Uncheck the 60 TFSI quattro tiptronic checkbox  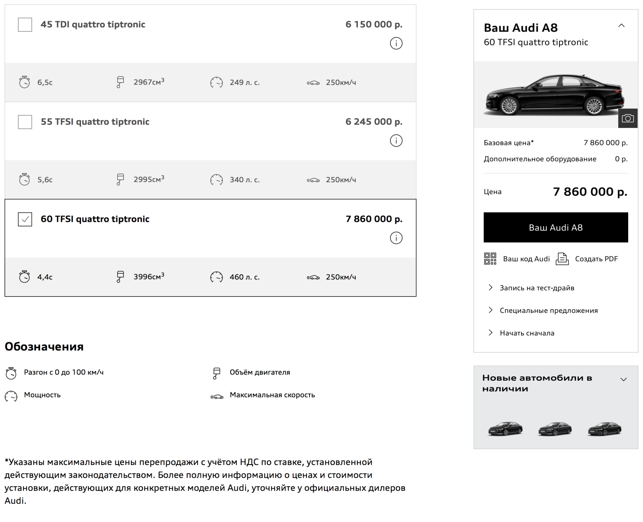[25, 219]
